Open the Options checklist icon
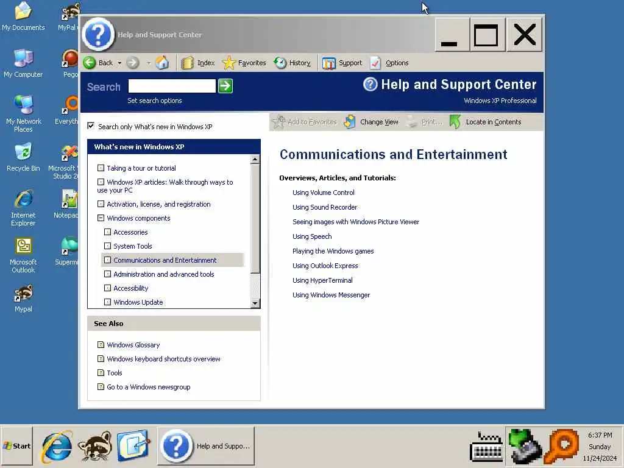 coord(375,63)
